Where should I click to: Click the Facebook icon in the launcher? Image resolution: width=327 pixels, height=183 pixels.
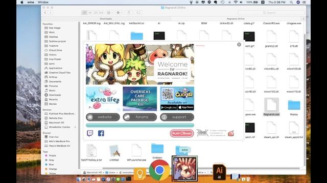101,133
